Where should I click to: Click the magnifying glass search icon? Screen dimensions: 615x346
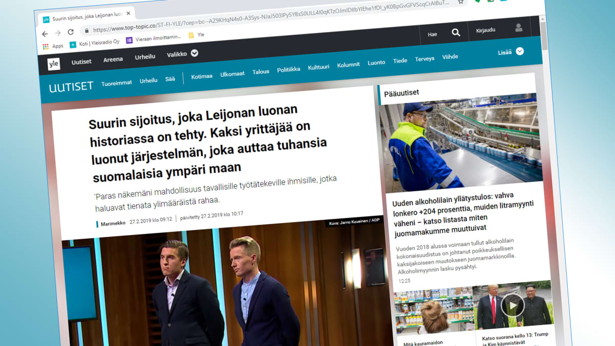coord(456,32)
